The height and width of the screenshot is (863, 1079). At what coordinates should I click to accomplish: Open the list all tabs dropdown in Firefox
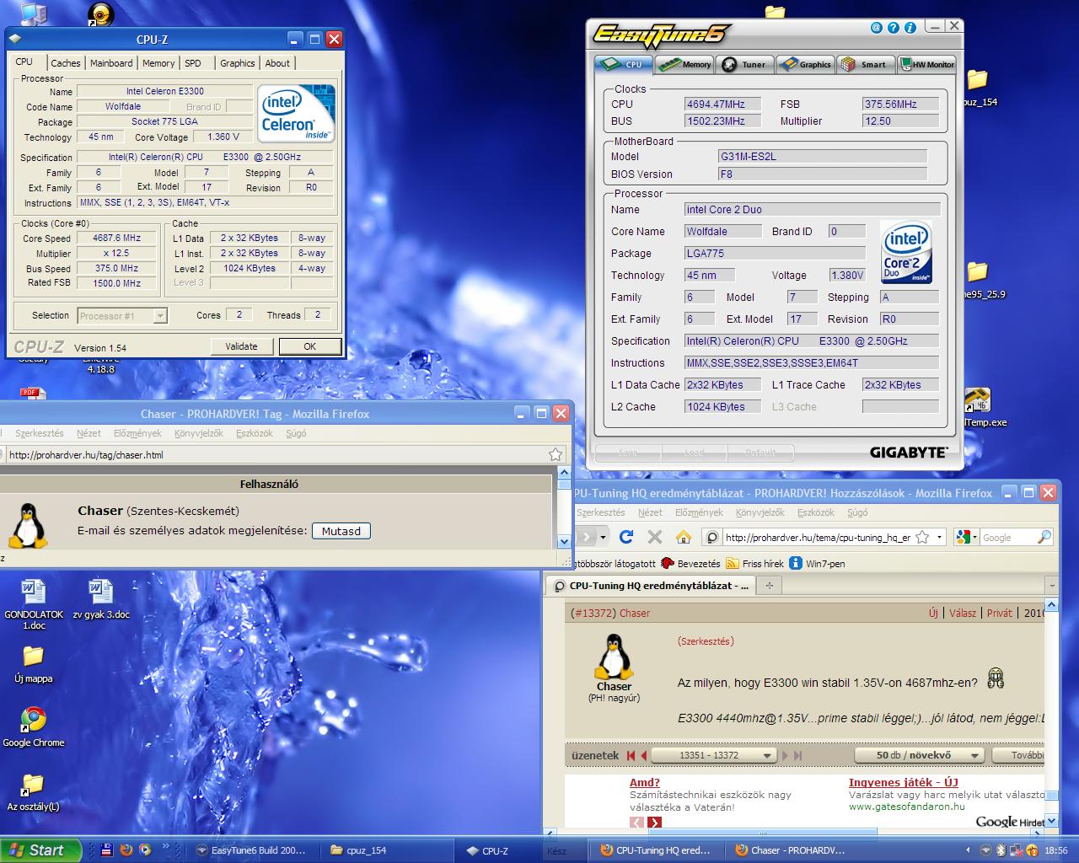click(1050, 585)
